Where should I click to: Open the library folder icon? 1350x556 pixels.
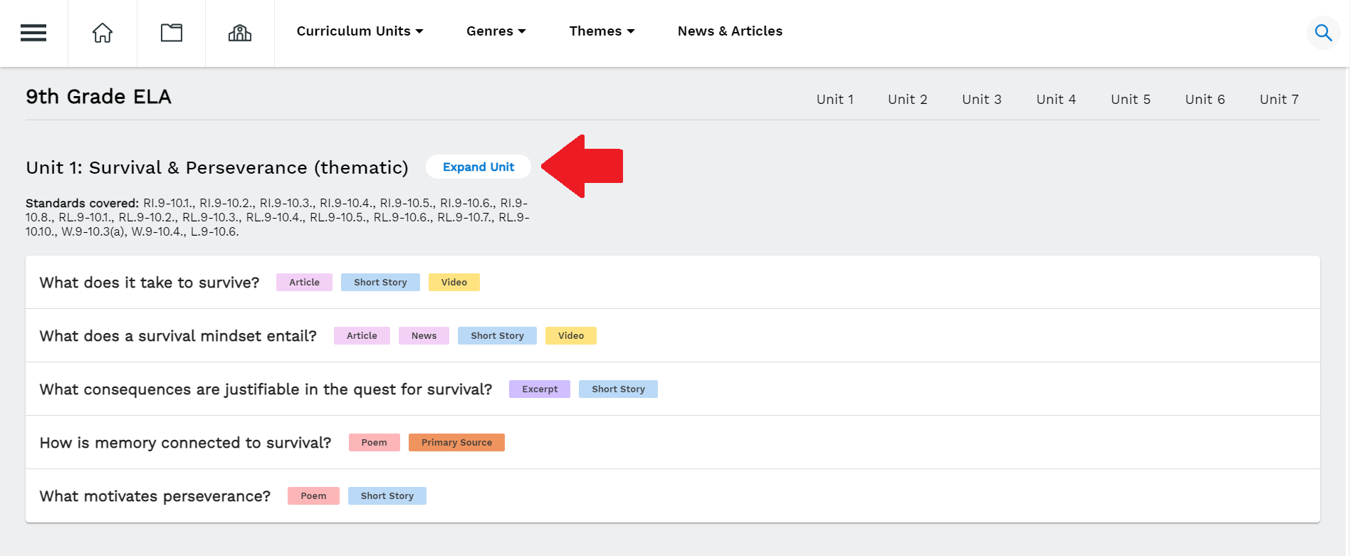pyautogui.click(x=171, y=33)
